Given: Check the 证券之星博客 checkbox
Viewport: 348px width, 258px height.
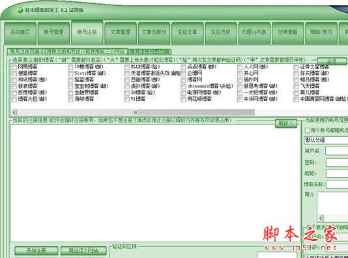Looking at the screenshot, I should pos(297,67).
